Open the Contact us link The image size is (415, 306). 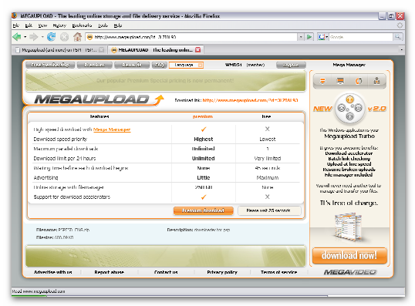coord(166,272)
